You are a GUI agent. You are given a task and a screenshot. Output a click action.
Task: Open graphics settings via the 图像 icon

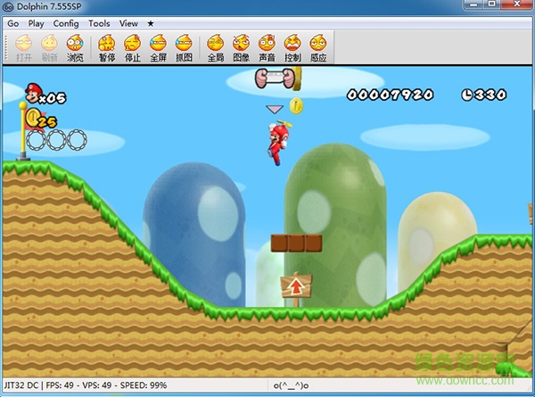[241, 47]
